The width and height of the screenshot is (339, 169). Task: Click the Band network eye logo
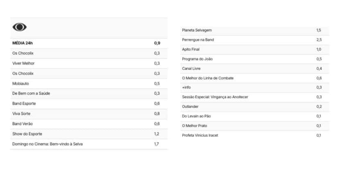pos(20,27)
